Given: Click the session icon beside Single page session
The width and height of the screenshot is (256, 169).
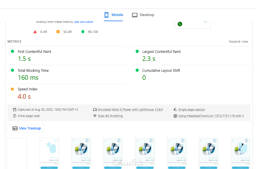Looking at the screenshot, I should tap(175, 110).
